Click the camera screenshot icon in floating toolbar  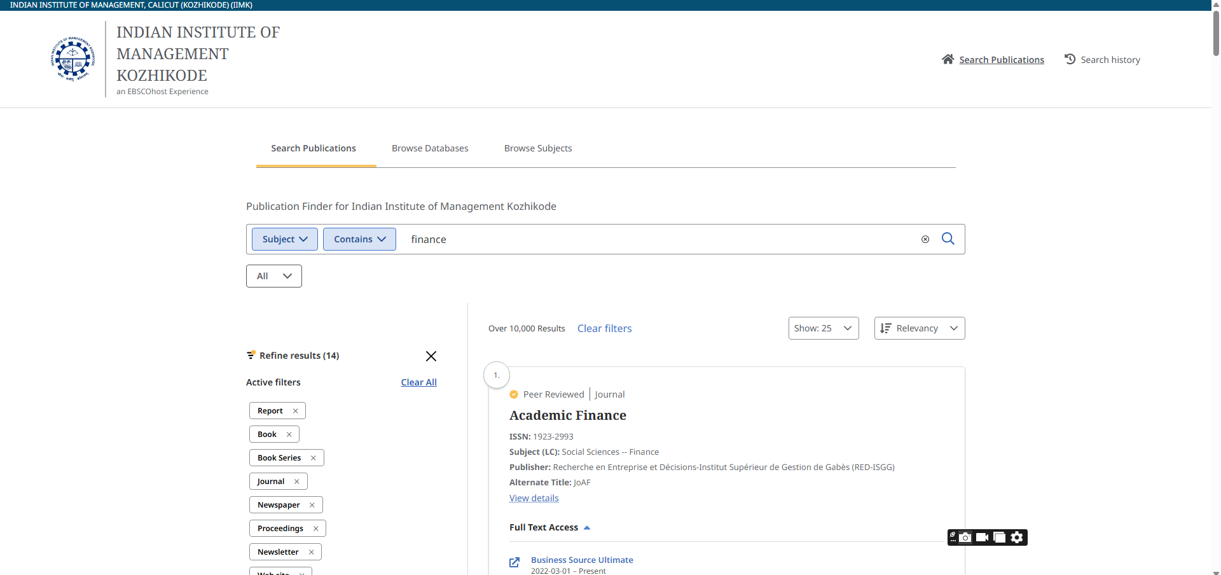point(965,537)
